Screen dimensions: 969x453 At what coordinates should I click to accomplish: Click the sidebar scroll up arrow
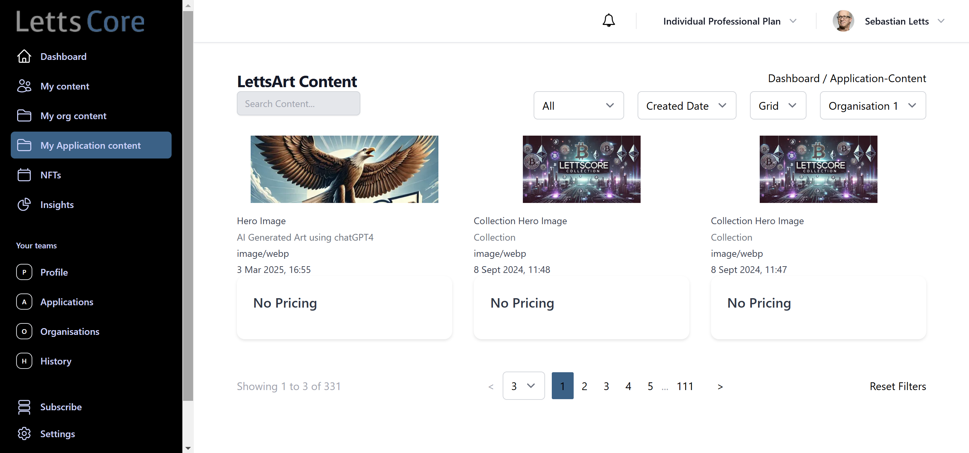(188, 5)
